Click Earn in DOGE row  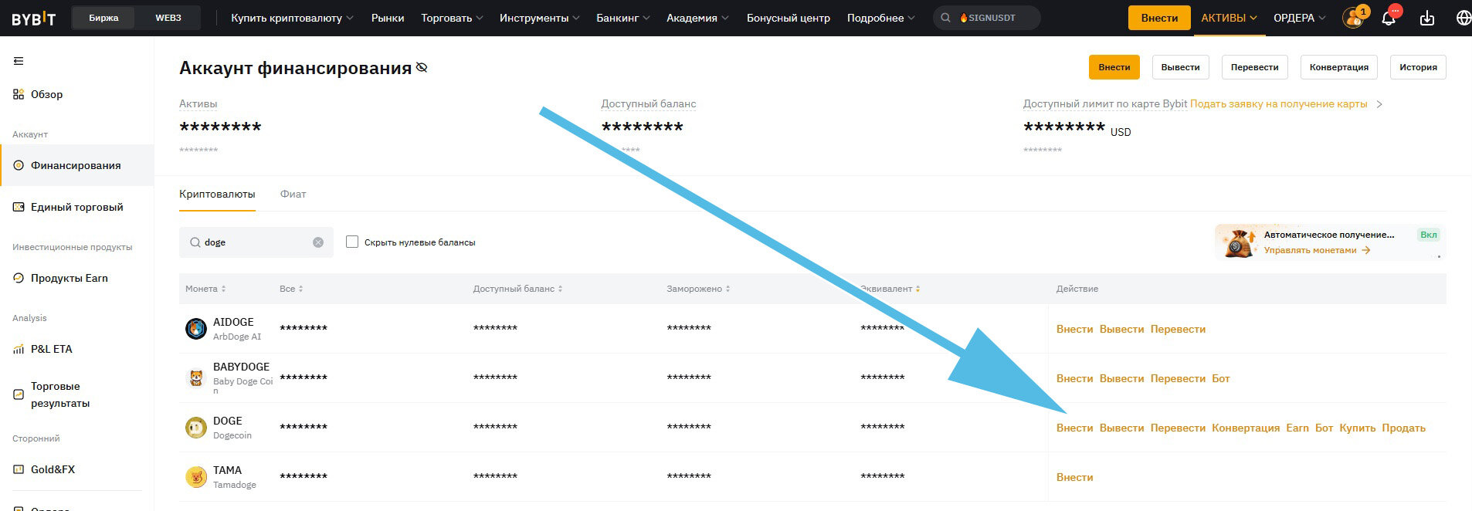tap(1297, 428)
